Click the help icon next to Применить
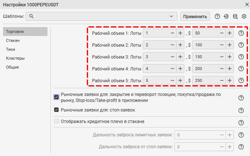This screenshot has width=250, height=156. click(217, 16)
